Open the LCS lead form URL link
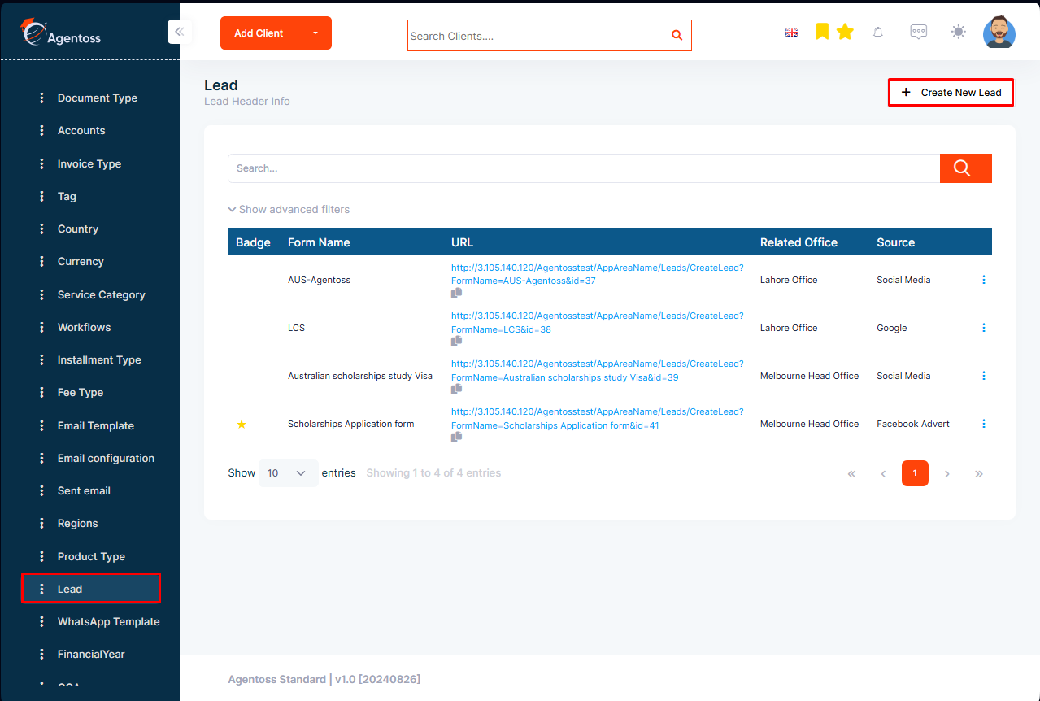Image resolution: width=1040 pixels, height=701 pixels. 597,322
